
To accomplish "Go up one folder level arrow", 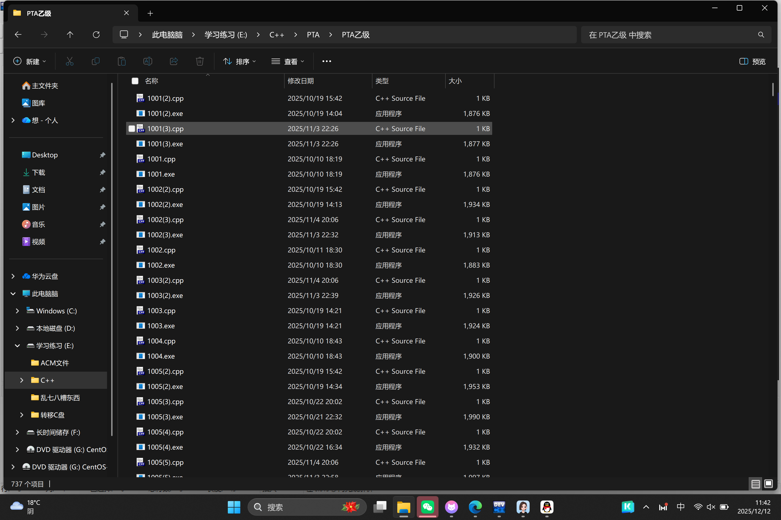I will click(x=70, y=35).
